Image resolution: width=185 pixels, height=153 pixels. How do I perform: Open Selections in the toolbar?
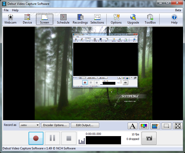click(97, 19)
